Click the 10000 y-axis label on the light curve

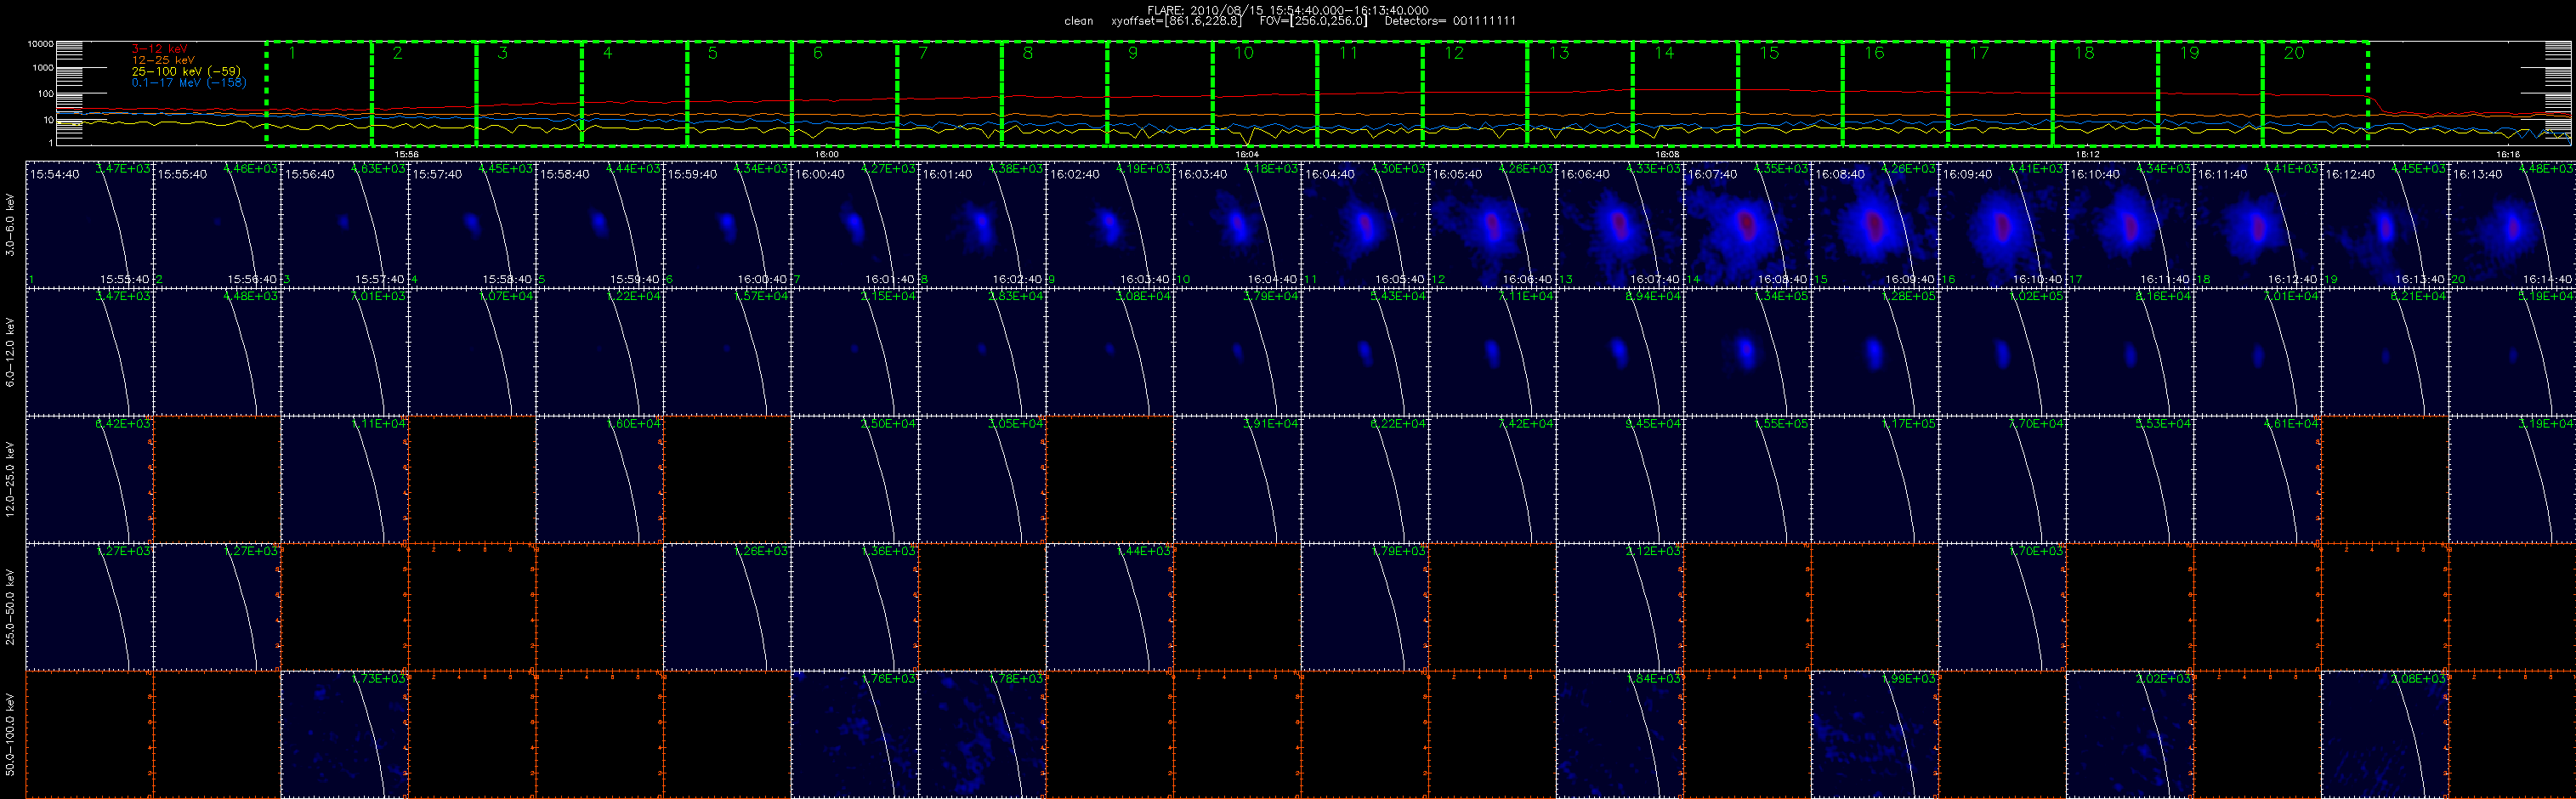pyautogui.click(x=40, y=44)
